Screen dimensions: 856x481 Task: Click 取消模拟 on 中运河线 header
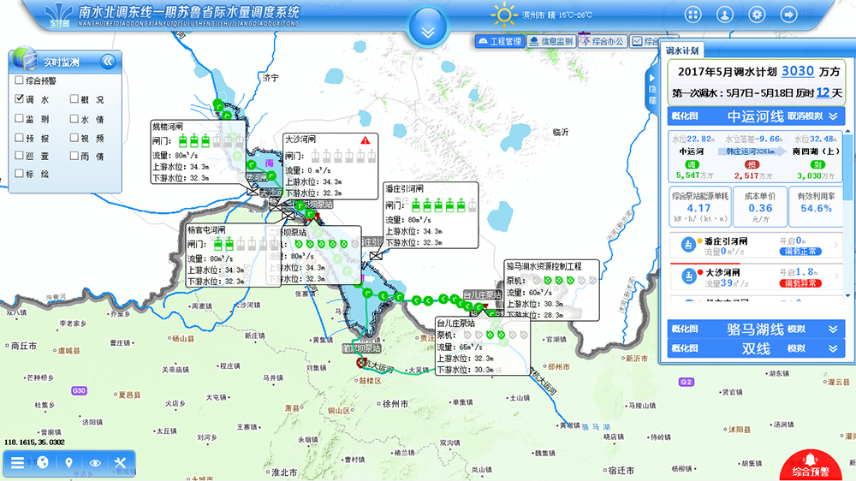[x=805, y=116]
